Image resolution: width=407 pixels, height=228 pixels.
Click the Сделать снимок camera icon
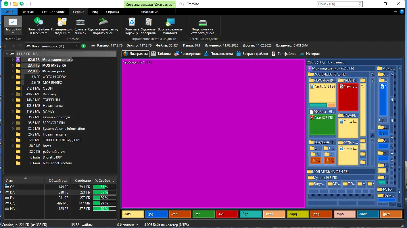(x=80, y=22)
